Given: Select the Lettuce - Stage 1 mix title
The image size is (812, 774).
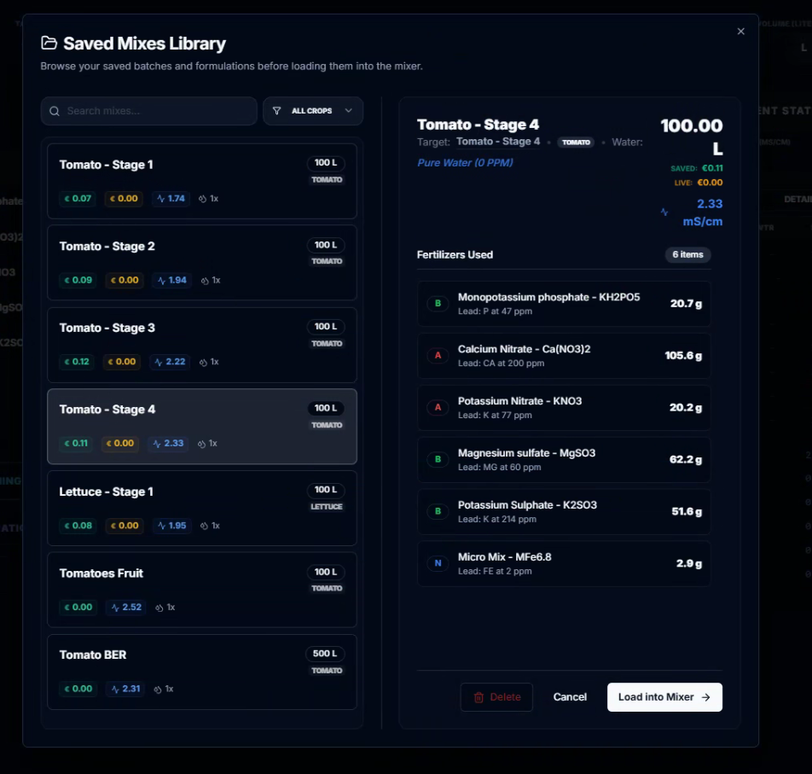Looking at the screenshot, I should pos(106,492).
